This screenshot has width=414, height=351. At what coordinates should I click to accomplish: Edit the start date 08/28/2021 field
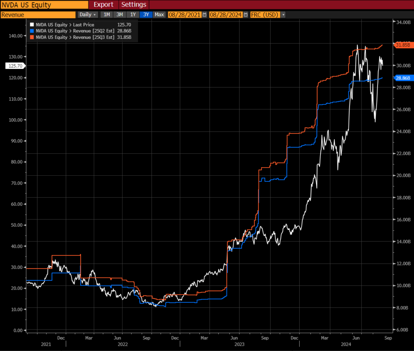pyautogui.click(x=184, y=15)
